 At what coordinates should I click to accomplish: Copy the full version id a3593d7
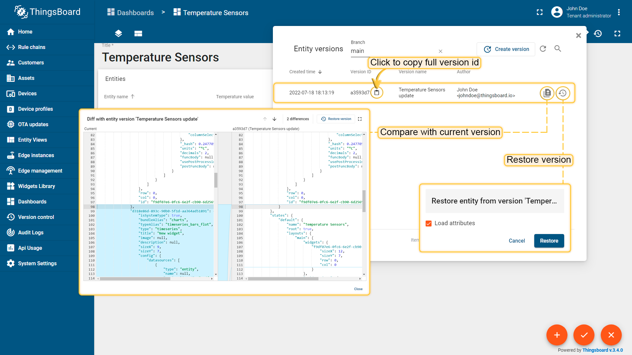click(x=377, y=93)
